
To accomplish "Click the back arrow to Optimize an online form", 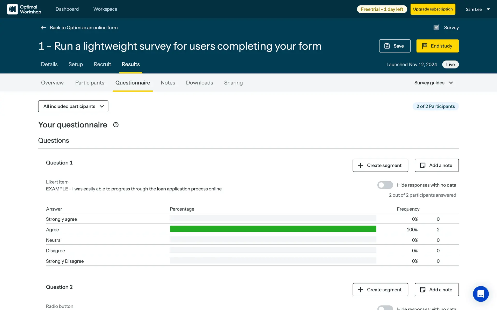I will 43,28.
